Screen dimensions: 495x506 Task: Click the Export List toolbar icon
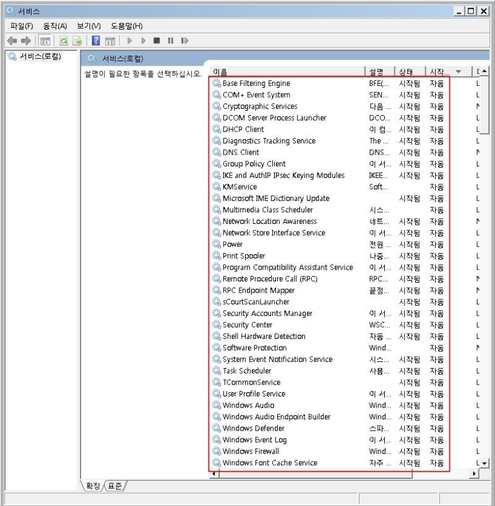(x=77, y=41)
